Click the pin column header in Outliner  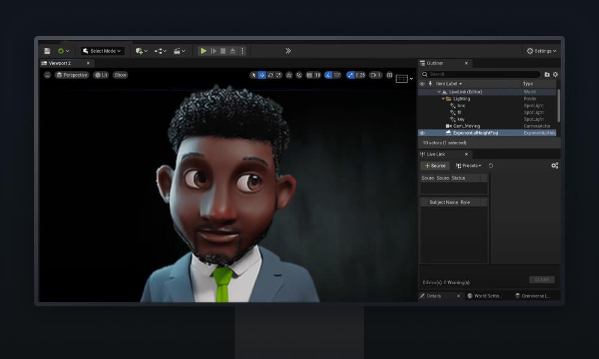(x=430, y=84)
